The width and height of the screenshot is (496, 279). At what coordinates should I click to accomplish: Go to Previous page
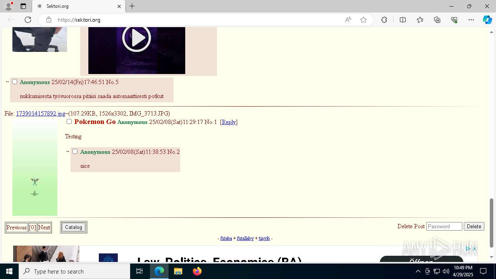coord(16,227)
